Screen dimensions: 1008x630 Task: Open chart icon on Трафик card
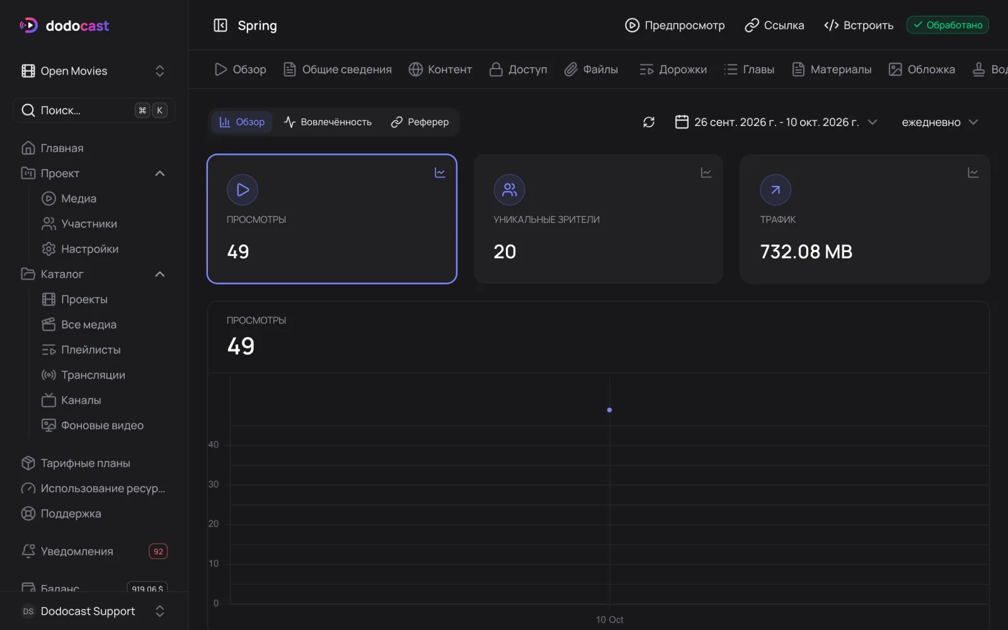point(973,173)
